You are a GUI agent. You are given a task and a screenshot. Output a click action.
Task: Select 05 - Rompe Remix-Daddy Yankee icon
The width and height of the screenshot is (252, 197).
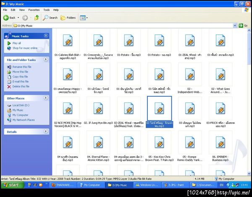190,142
